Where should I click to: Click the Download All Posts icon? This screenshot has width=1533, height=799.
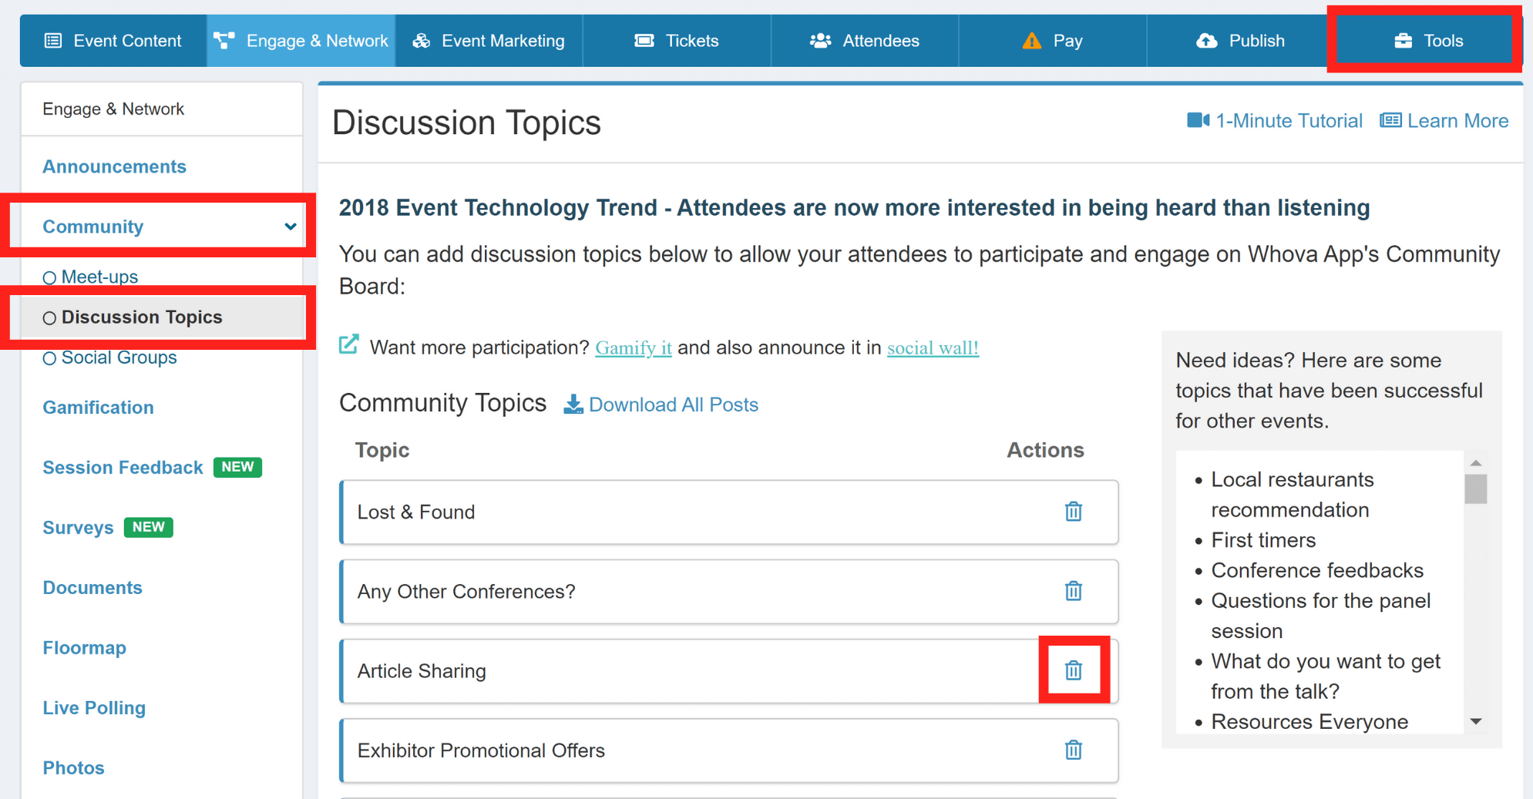[x=573, y=405]
